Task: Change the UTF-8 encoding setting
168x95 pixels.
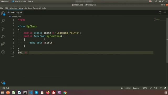Action: point(145,88)
